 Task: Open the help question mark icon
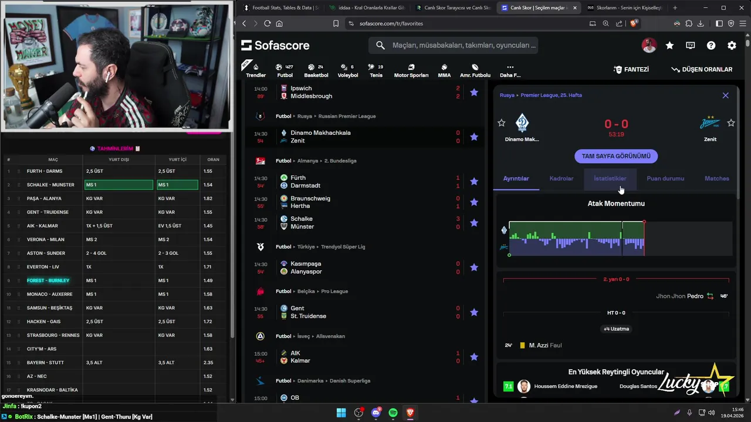(x=711, y=45)
